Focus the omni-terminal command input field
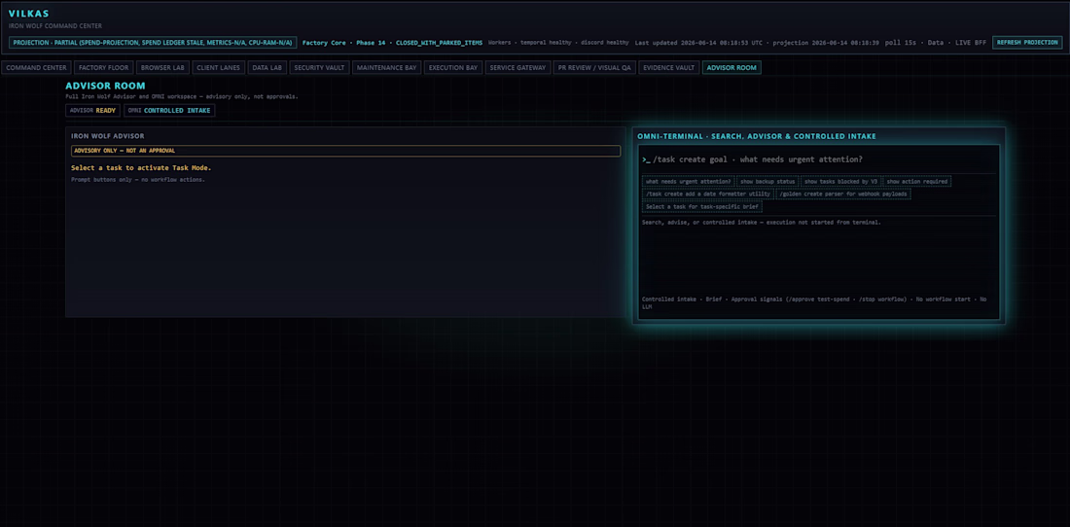 pyautogui.click(x=818, y=158)
